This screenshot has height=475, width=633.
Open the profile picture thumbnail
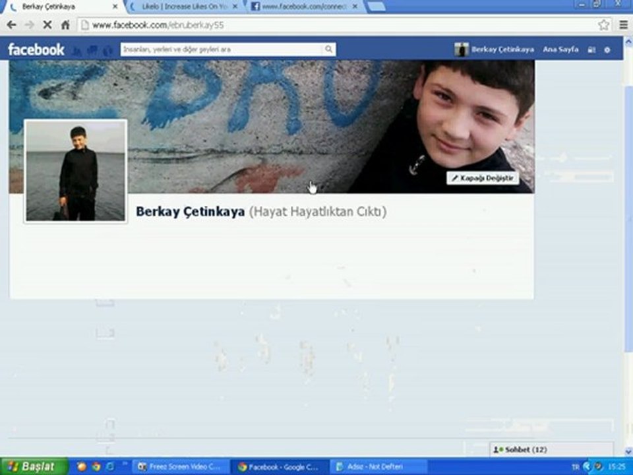[x=75, y=171]
